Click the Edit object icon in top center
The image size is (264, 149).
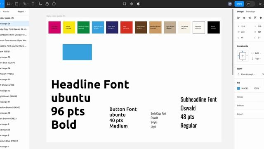point(125,4)
